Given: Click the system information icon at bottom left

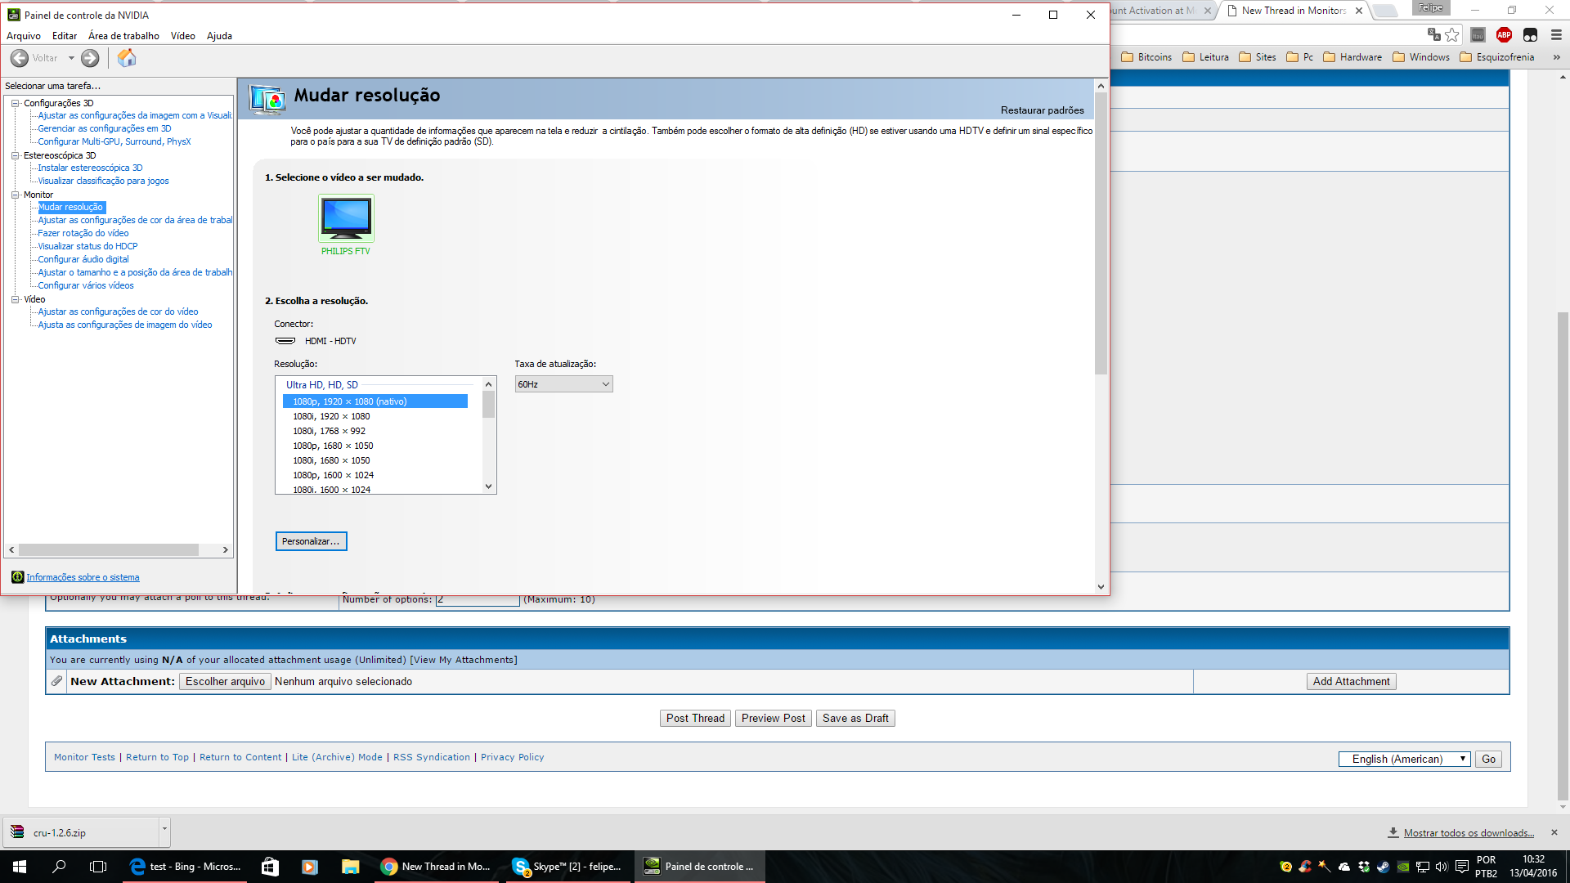Looking at the screenshot, I should (17, 577).
